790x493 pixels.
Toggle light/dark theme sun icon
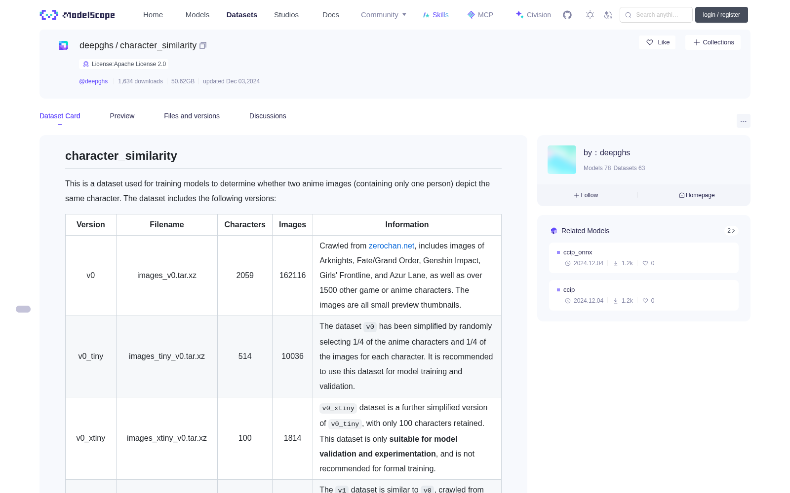(590, 15)
